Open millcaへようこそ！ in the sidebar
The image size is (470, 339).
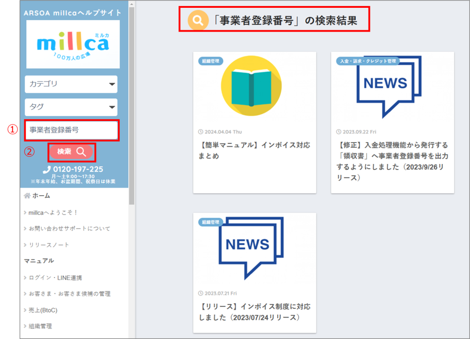click(53, 213)
